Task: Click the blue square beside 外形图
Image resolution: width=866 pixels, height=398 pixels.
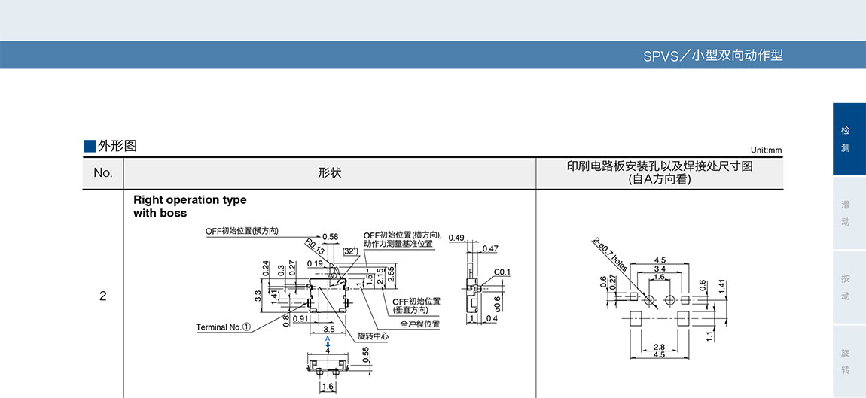Action: [90, 146]
